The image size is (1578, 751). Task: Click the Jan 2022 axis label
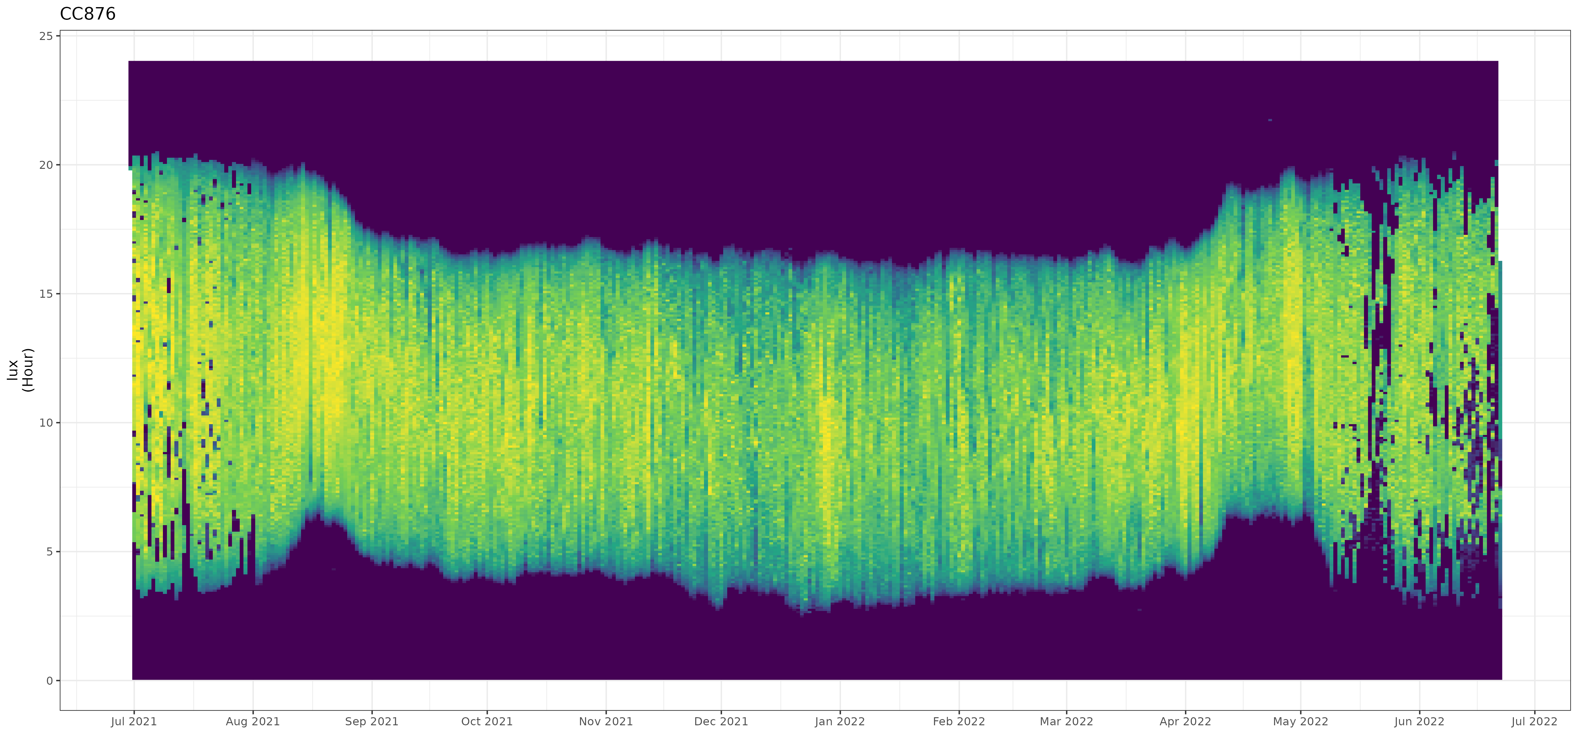(x=840, y=722)
